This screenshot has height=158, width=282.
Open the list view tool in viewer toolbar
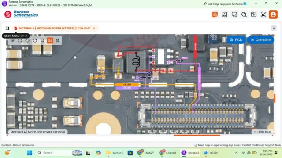click(12, 40)
